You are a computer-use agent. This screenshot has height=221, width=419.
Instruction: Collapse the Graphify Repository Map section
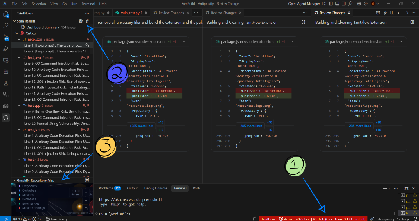click(14, 180)
